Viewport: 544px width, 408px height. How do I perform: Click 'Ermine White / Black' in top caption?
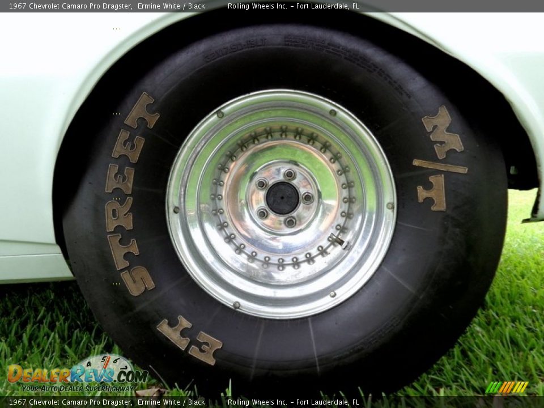click(171, 6)
